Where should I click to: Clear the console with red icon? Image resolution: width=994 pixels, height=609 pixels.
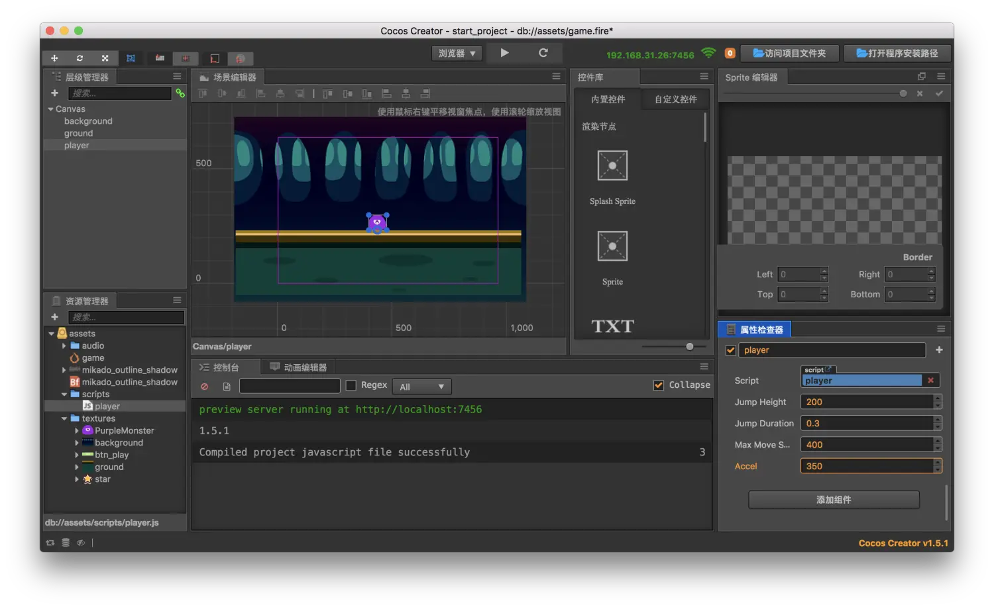(x=205, y=387)
